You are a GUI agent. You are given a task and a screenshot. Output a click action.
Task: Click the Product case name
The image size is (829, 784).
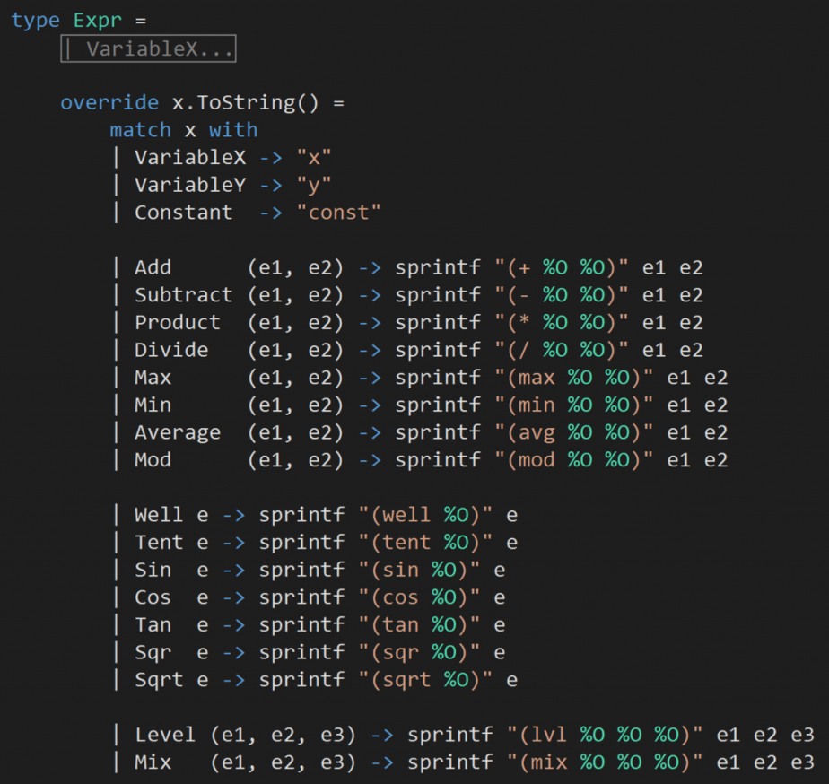177,322
